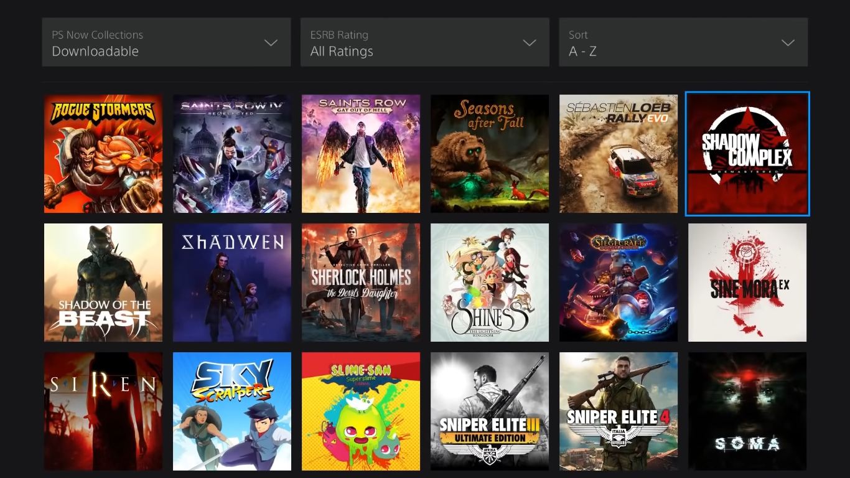
Task: Open the PS Now Collections dropdown
Action: [166, 42]
